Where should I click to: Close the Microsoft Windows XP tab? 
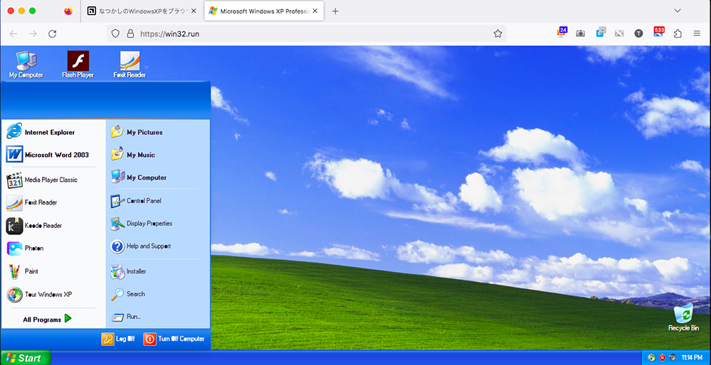[x=316, y=11]
